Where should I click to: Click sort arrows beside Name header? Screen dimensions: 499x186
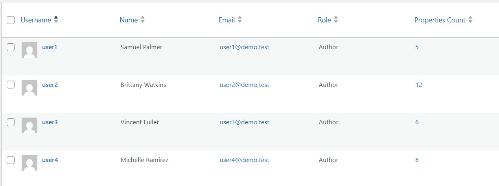point(143,20)
